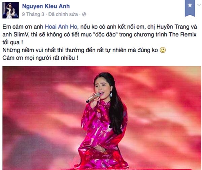Open the posted stage performance photo
This screenshot has width=202, height=170.
pyautogui.click(x=102, y=118)
